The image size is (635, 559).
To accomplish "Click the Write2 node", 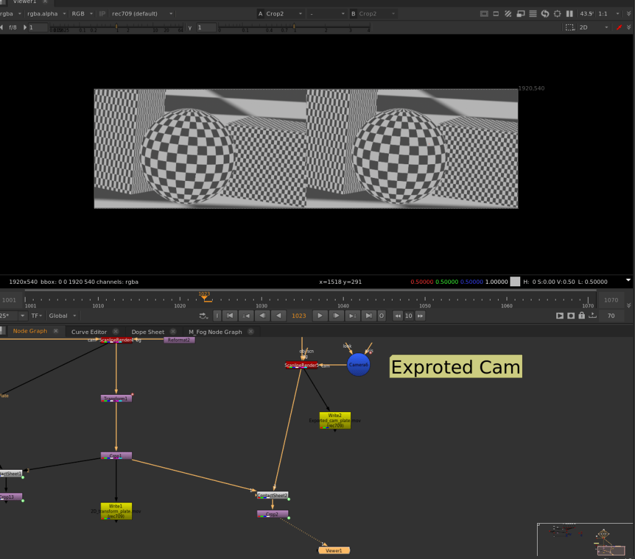I will tap(335, 420).
